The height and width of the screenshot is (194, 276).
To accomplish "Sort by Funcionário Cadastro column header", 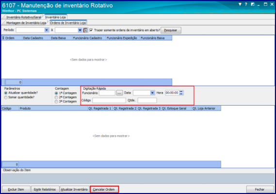I will coord(89,38).
